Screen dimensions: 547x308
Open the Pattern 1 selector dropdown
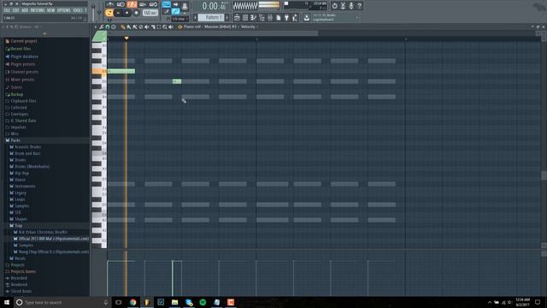pos(211,17)
